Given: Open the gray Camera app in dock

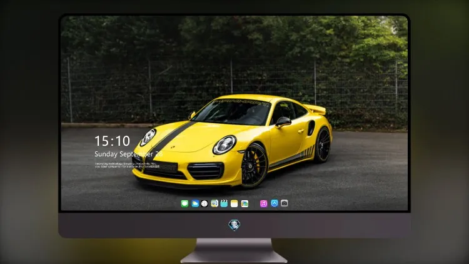Looking at the screenshot, I should click(x=284, y=203).
